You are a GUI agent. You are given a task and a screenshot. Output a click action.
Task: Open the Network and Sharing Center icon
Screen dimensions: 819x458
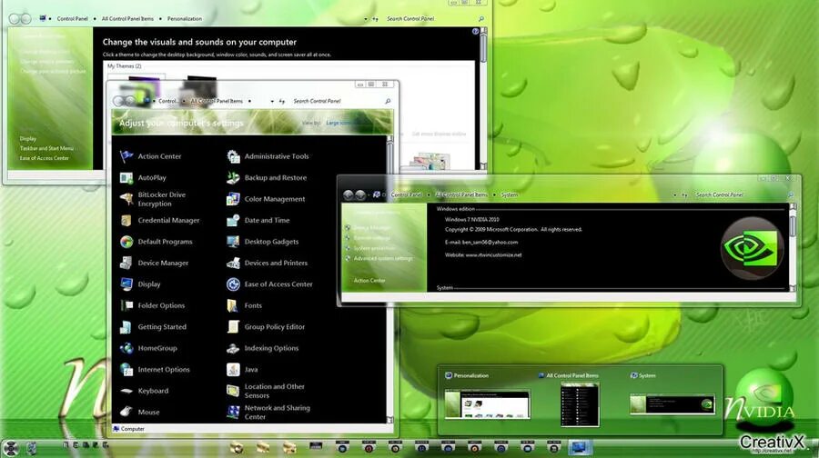(233, 412)
